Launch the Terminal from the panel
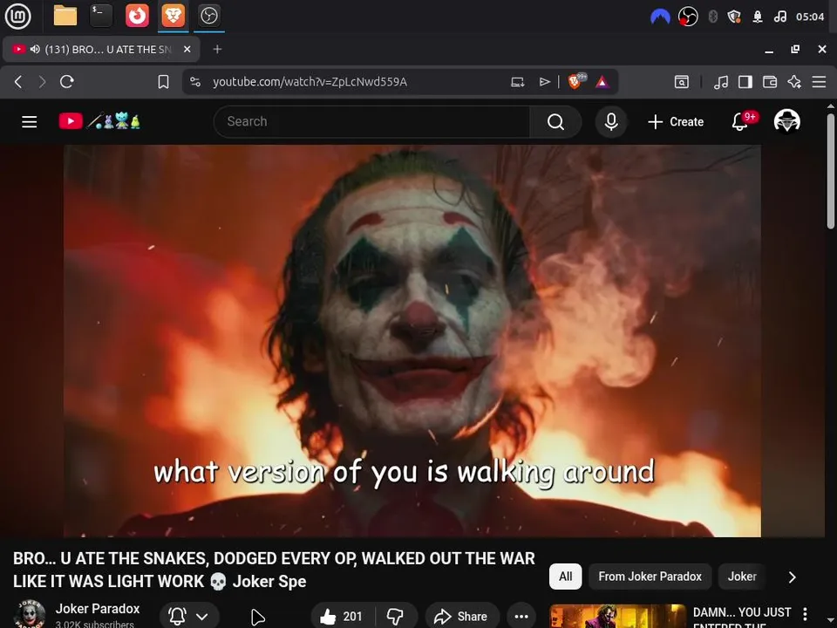Viewport: 837px width, 628px height. coord(101,16)
